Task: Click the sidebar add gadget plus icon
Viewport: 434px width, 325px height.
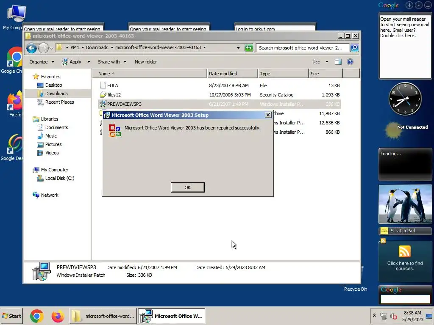Action: (409, 5)
